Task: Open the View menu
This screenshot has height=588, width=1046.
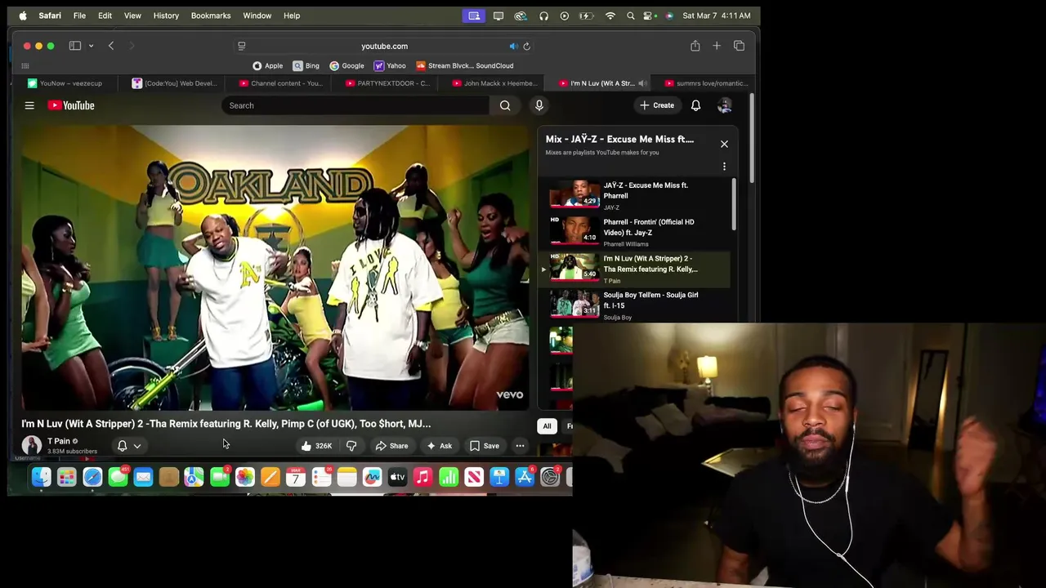Action: tap(132, 16)
